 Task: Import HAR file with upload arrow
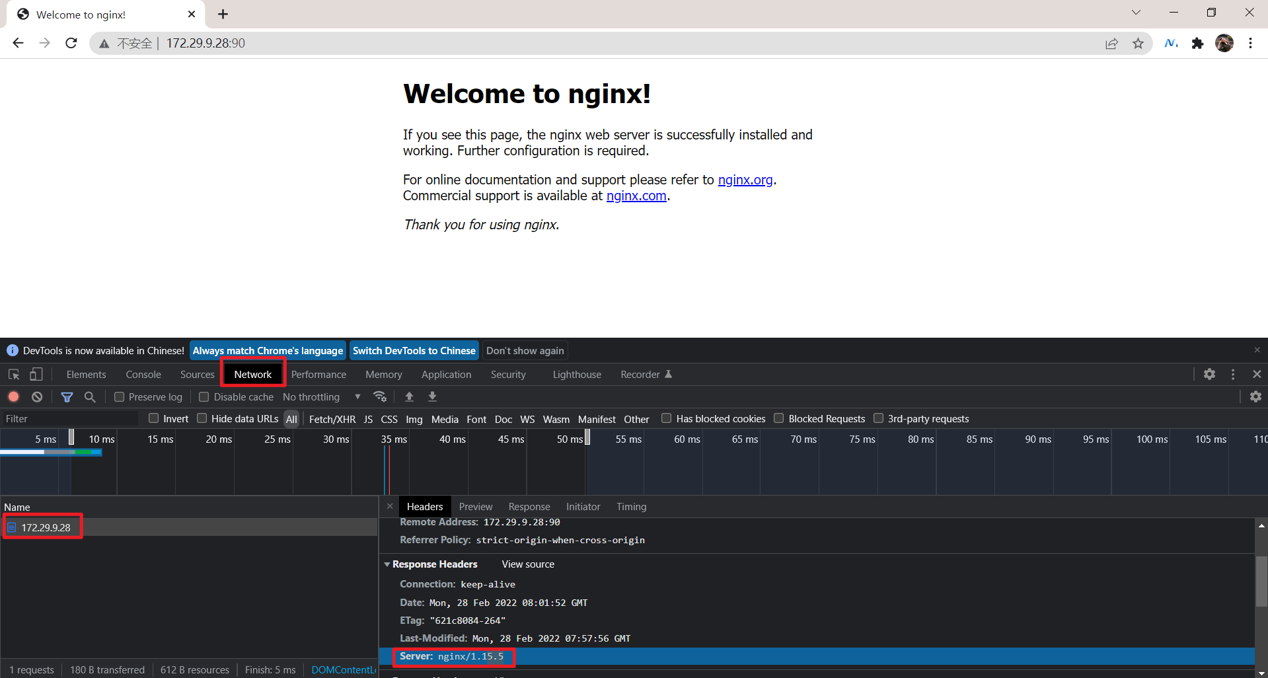[x=409, y=396]
